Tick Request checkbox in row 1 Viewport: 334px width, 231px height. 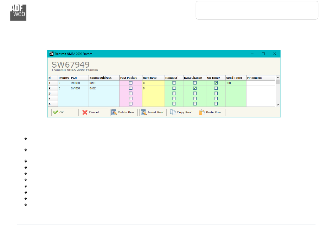[174, 83]
